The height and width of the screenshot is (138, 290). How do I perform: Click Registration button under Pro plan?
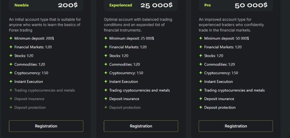click(236, 126)
